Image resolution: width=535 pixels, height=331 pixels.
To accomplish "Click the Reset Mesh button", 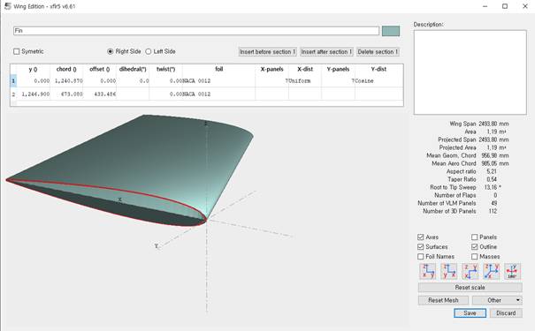I will [443, 300].
